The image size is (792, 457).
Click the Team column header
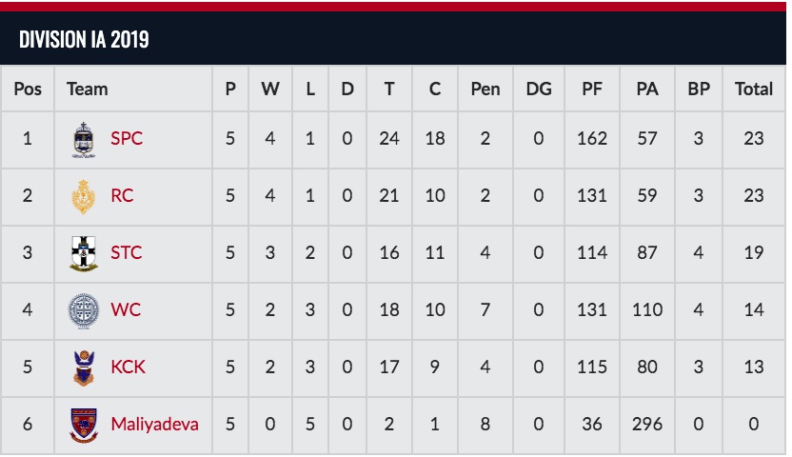(x=88, y=89)
